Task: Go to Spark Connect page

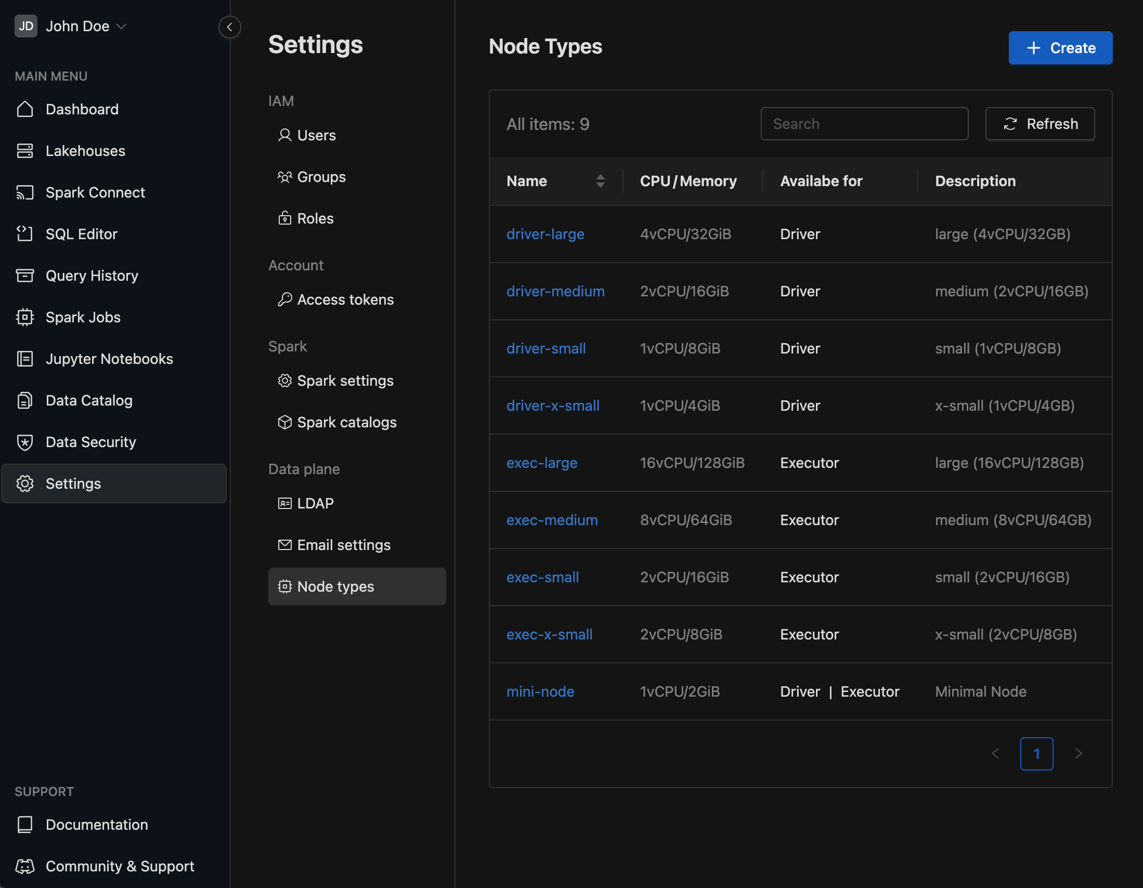Action: point(114,192)
